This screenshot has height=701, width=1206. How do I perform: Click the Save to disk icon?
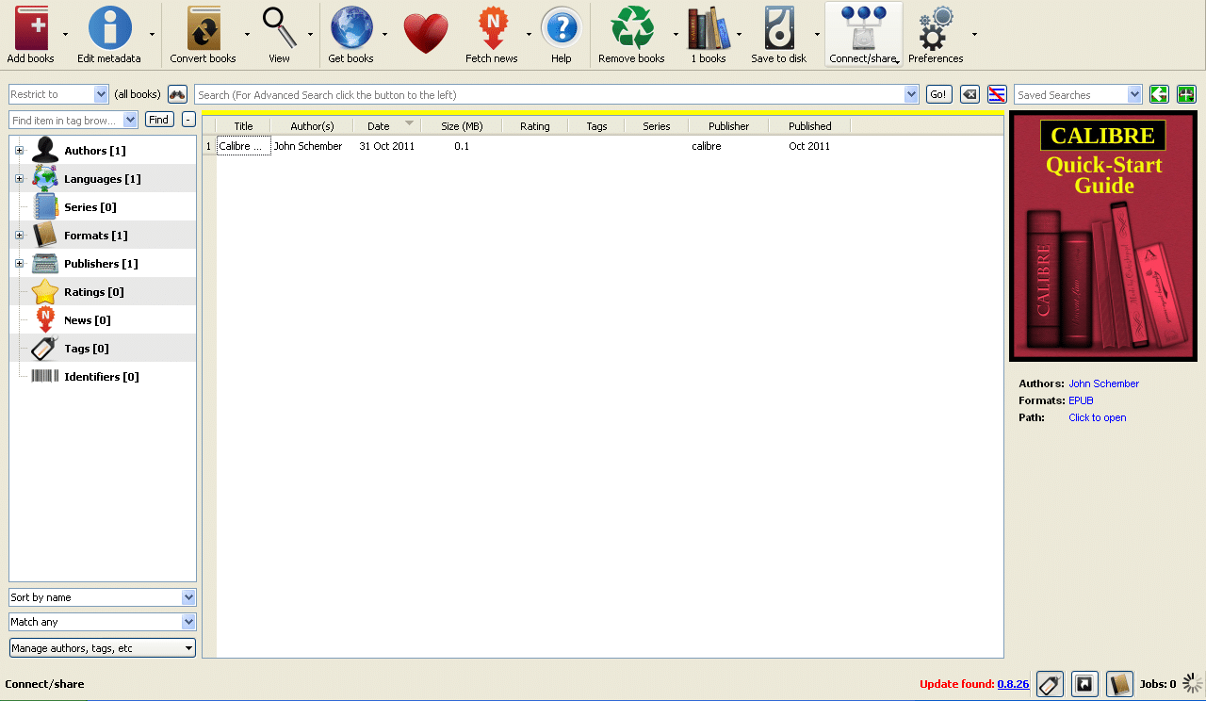778,28
